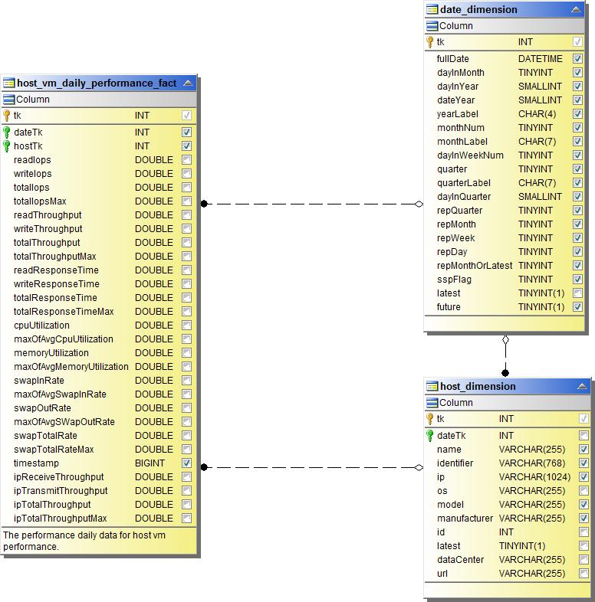Collapse date_dimension table

coord(576,10)
